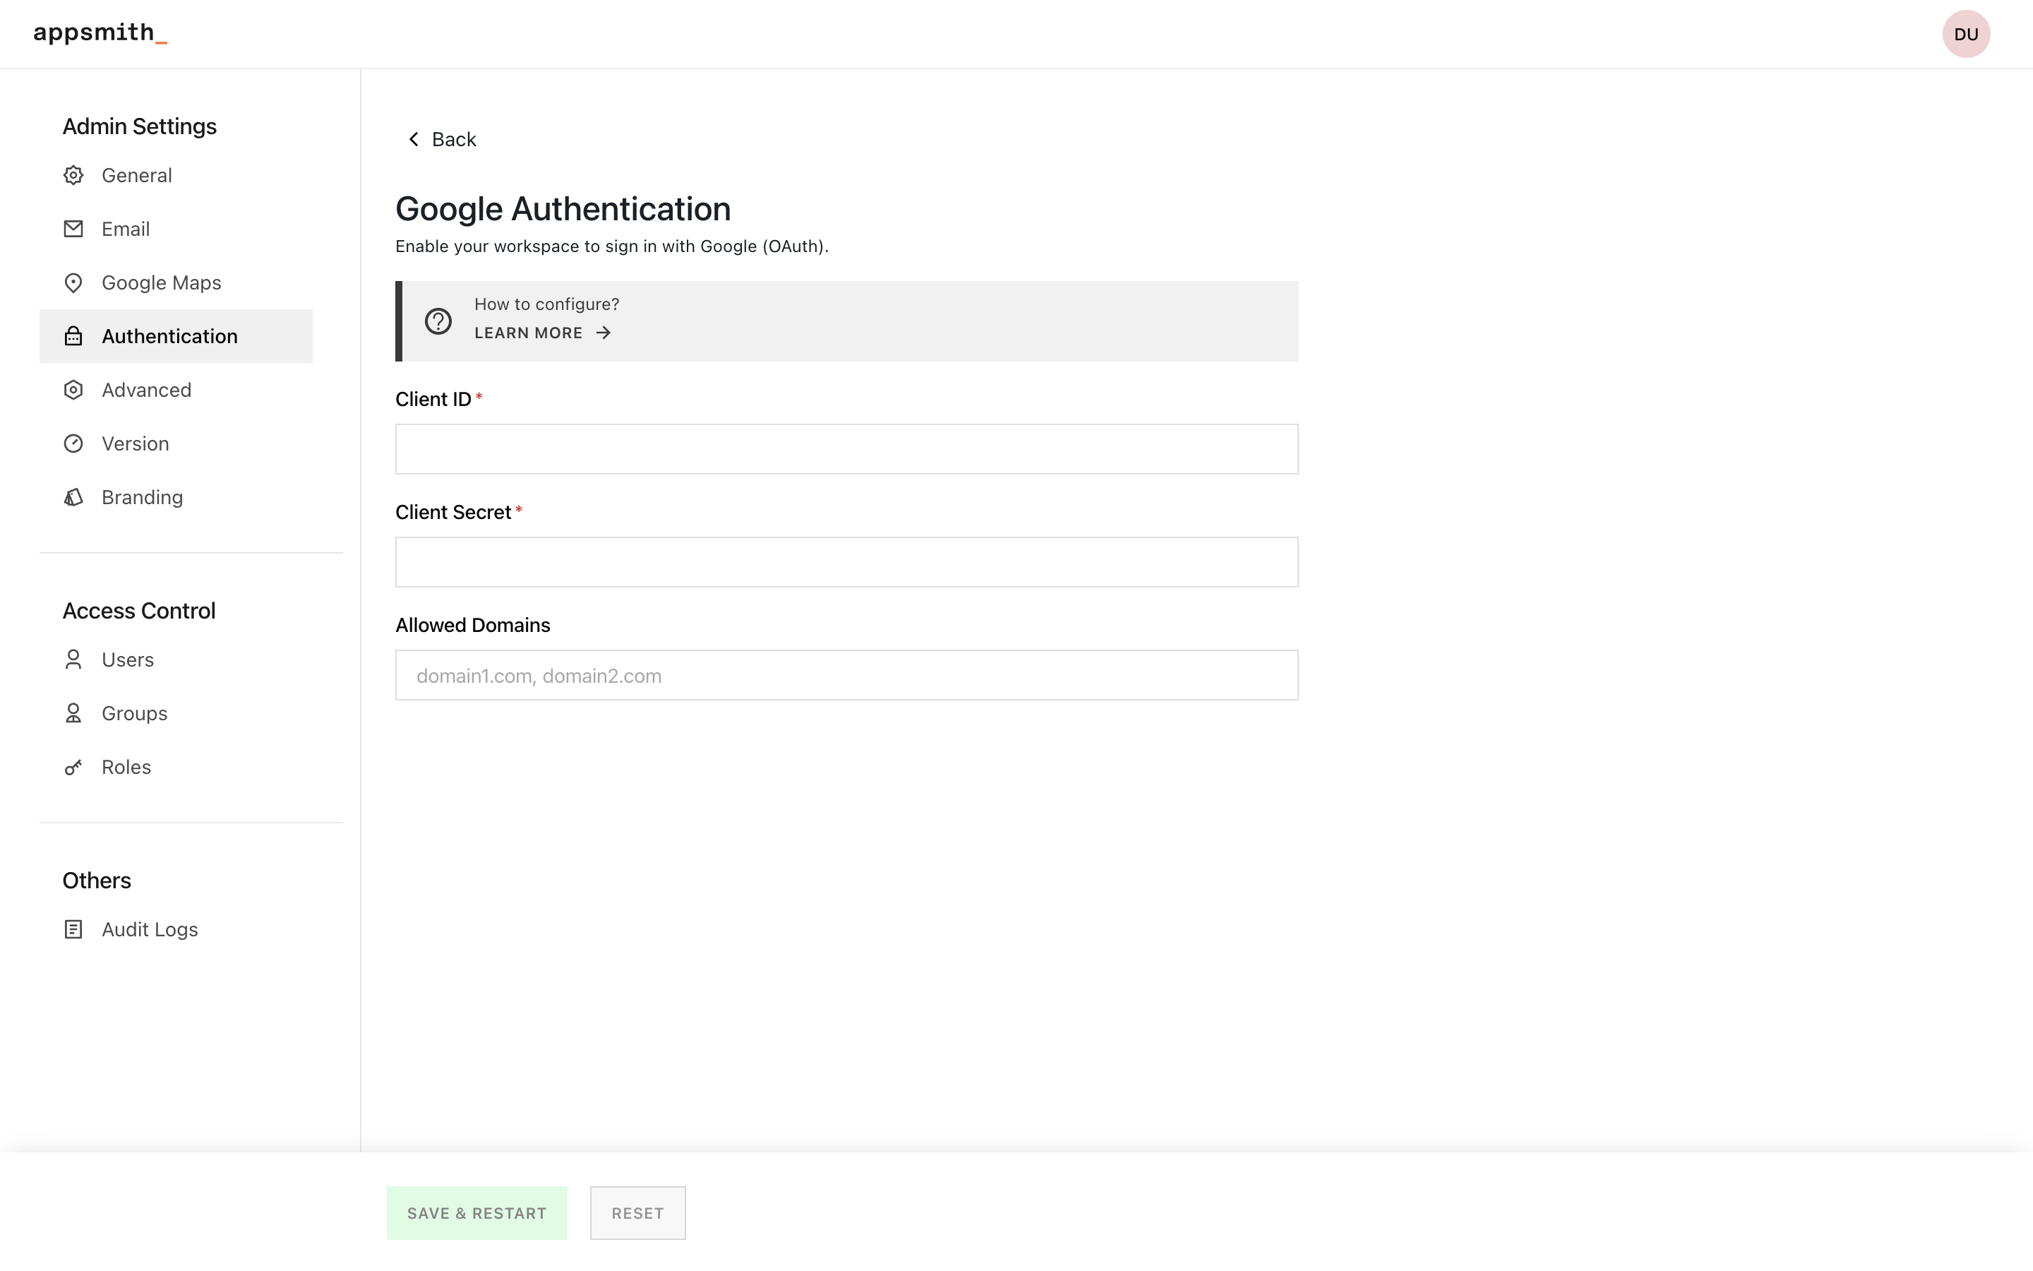
Task: Click the Others section heading
Action: (x=97, y=880)
